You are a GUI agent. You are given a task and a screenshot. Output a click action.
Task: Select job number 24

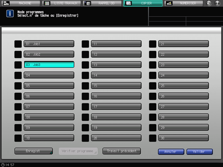pyautogui.click(x=183, y=75)
